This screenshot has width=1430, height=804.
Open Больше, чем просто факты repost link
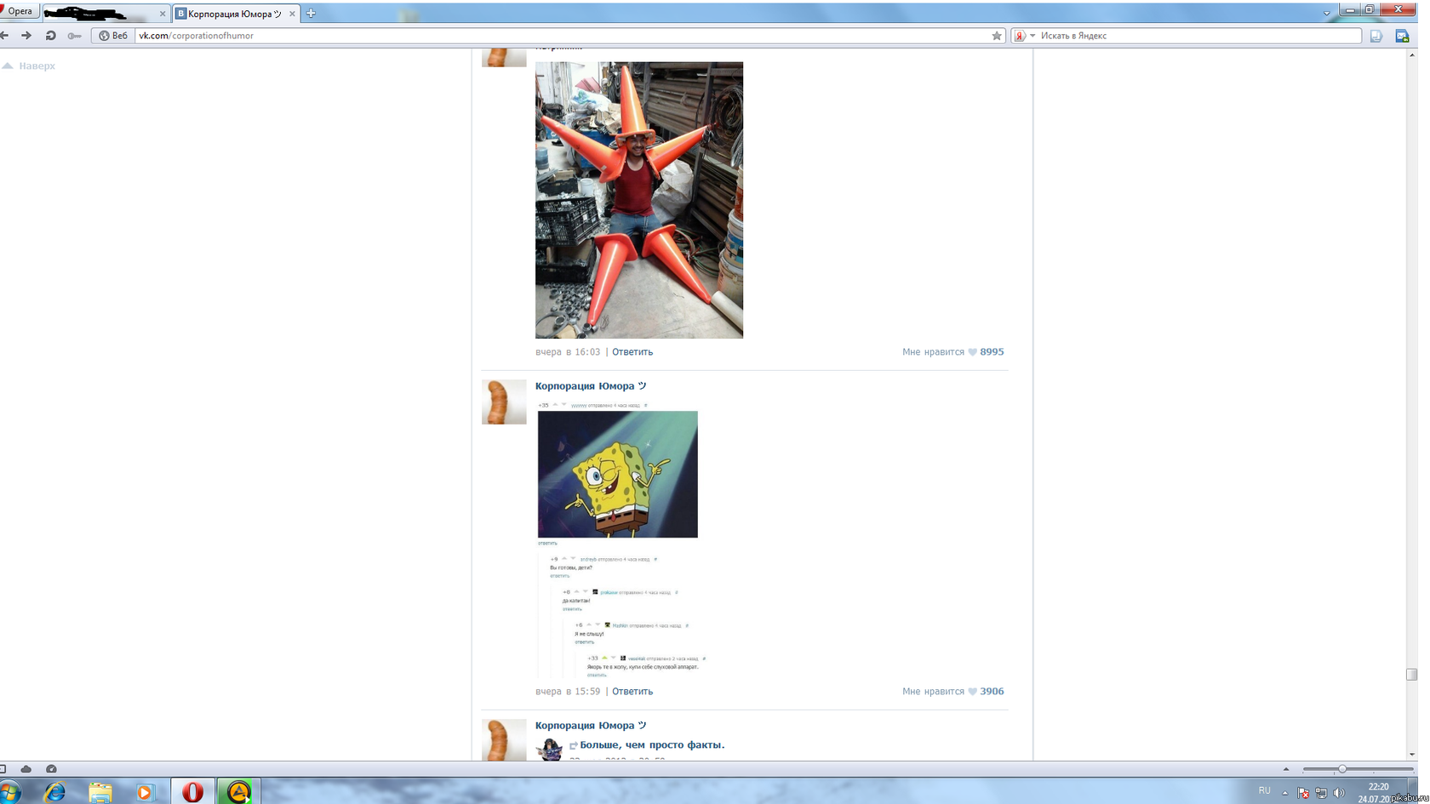point(652,744)
